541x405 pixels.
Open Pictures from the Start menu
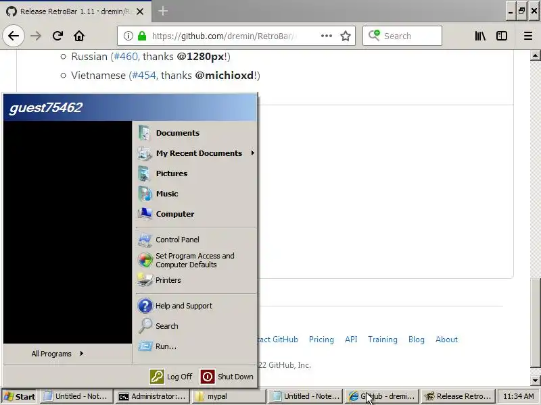click(195, 173)
